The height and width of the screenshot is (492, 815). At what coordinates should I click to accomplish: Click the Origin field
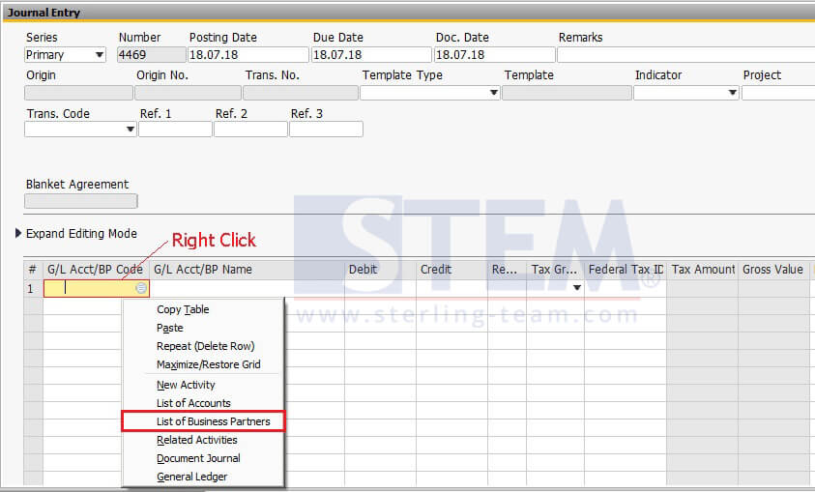(78, 93)
